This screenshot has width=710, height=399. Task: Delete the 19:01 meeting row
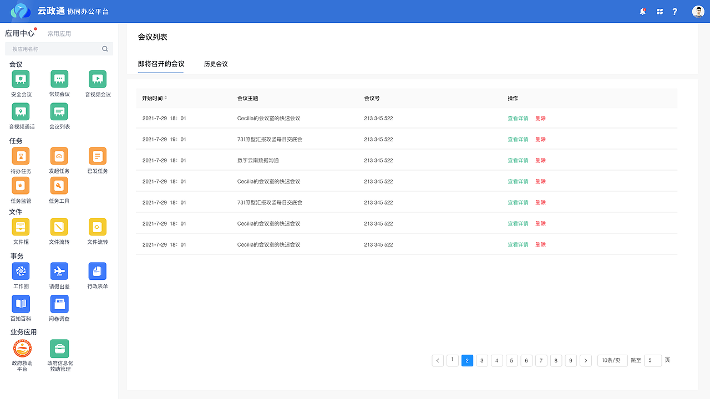coord(540,139)
